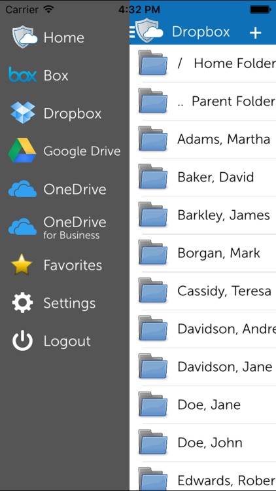The height and width of the screenshot is (491, 276).
Task: Select Dropbox label in the side menu
Action: point(73,114)
